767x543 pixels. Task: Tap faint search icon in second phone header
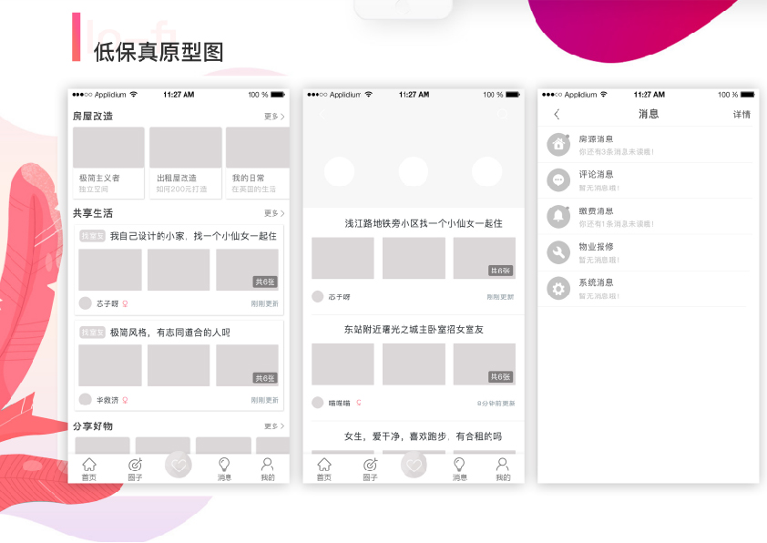(502, 115)
